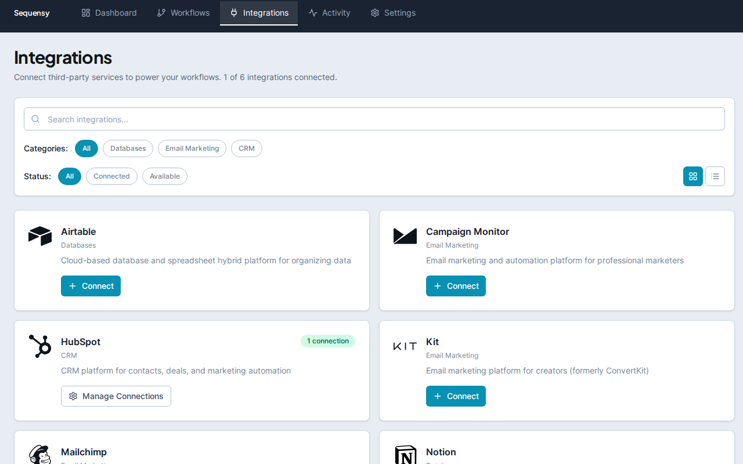Click the Campaign Monitor logo
This screenshot has width=743, height=464.
[x=405, y=236]
